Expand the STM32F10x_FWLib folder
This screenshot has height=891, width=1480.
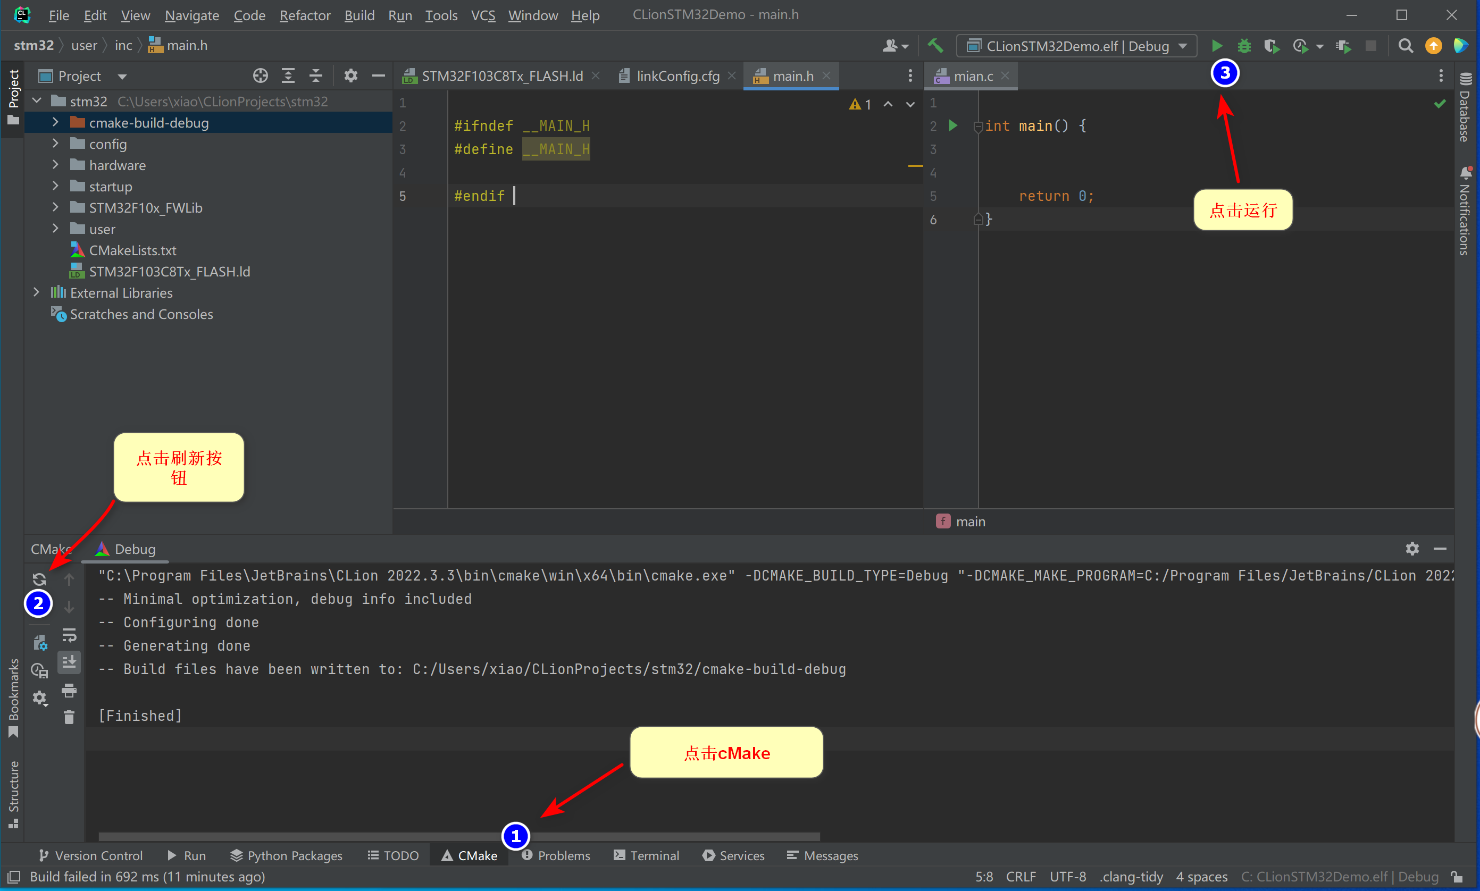pos(55,207)
